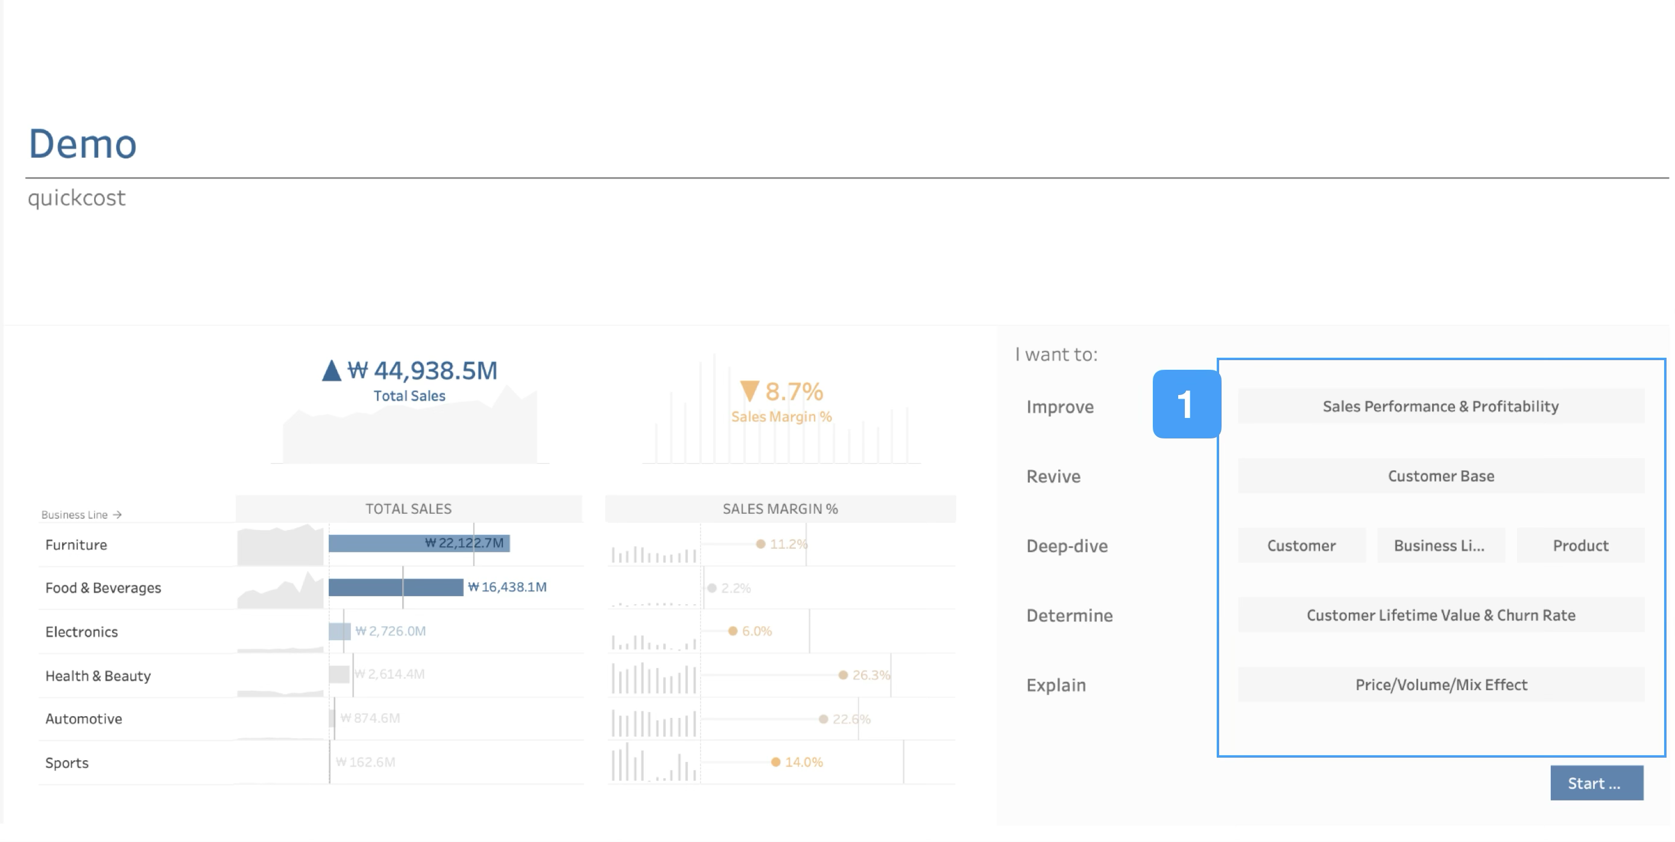Click the Health & Beauty 26.3% margin dot
Screen dimensions: 1675x842
(843, 675)
